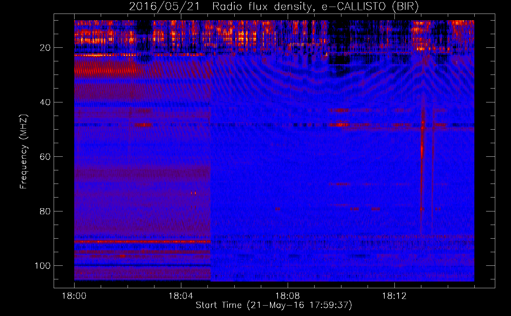
Task: Click the '18:04' time axis label
Action: pos(181,296)
